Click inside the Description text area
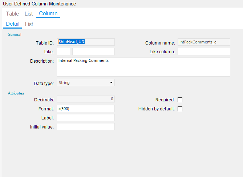This screenshot has height=177, width=243. 143,67
